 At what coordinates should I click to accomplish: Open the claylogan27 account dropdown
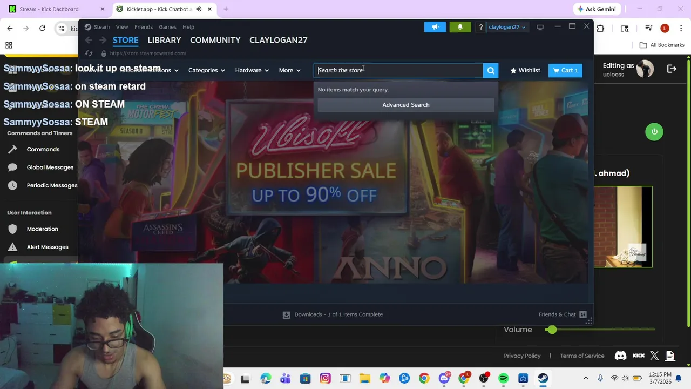click(x=507, y=27)
